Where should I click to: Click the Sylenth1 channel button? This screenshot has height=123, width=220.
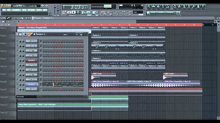31,60
